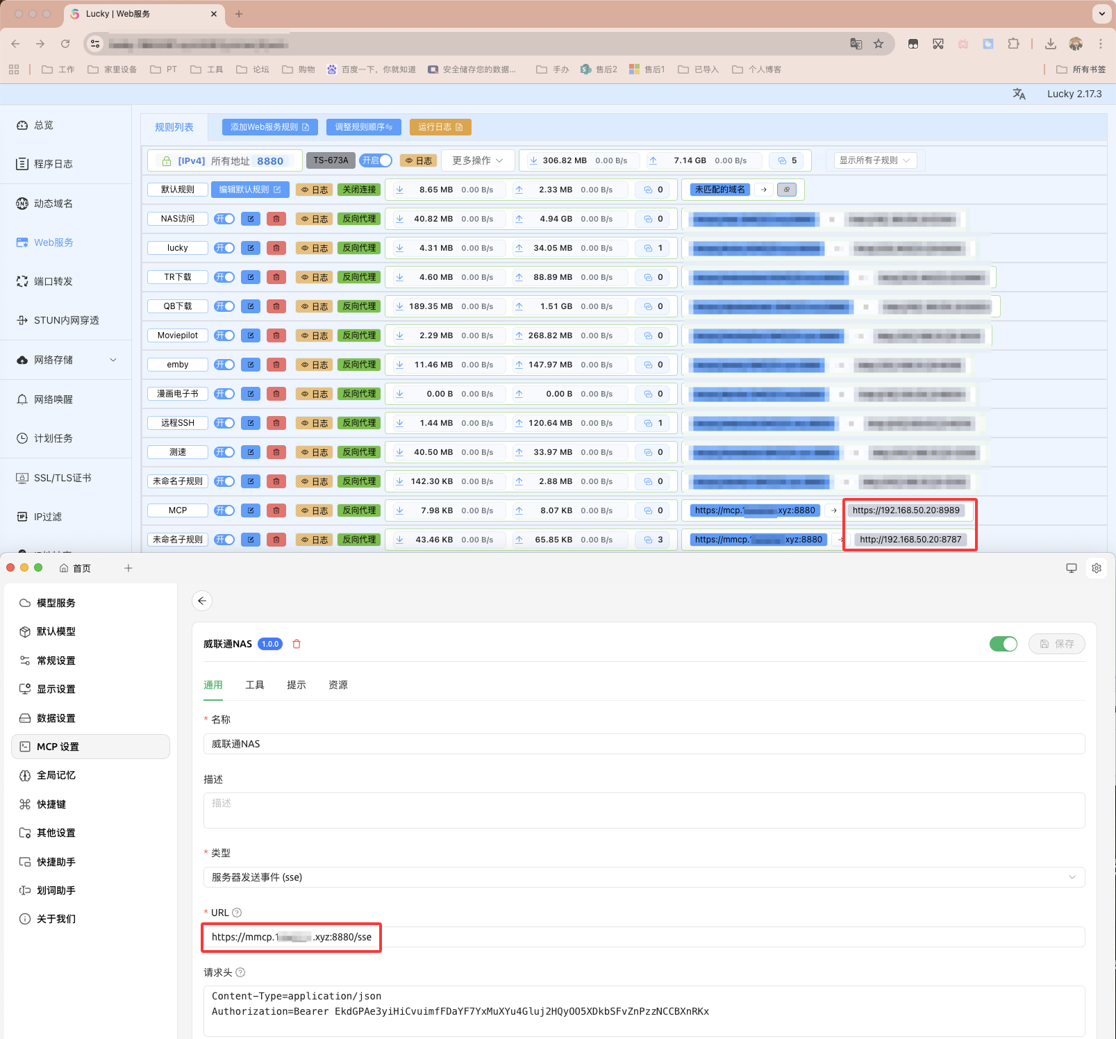This screenshot has width=1116, height=1039.
Task: Open the 类型 server-sent events dropdown
Action: tap(644, 877)
